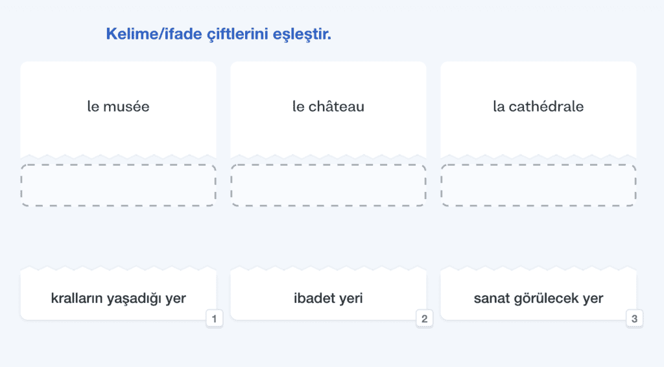Click the 'ibadet yeri' text

328,298
